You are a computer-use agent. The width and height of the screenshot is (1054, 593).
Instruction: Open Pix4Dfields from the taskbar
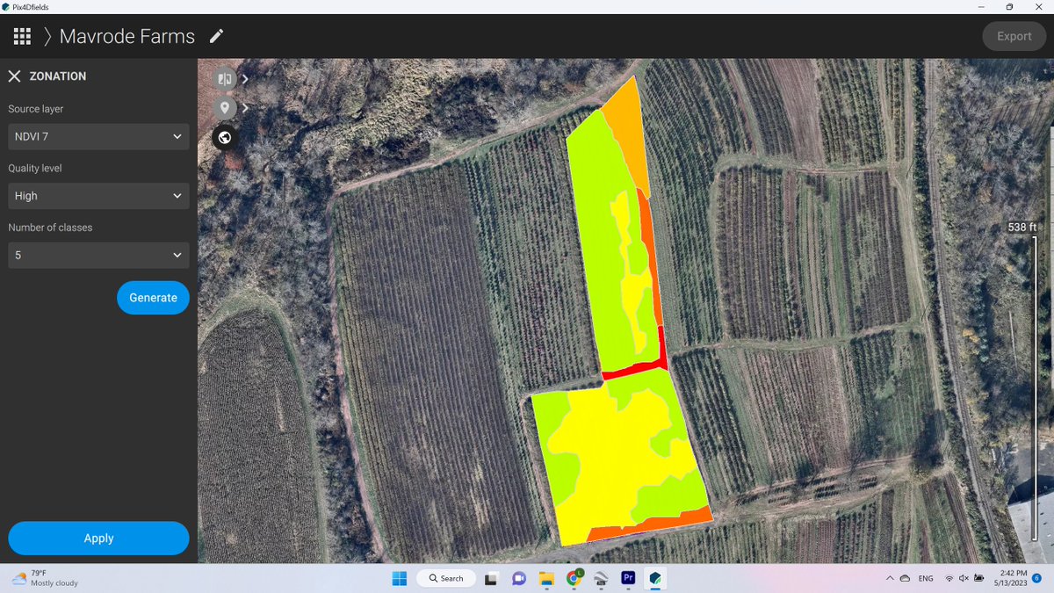point(656,578)
